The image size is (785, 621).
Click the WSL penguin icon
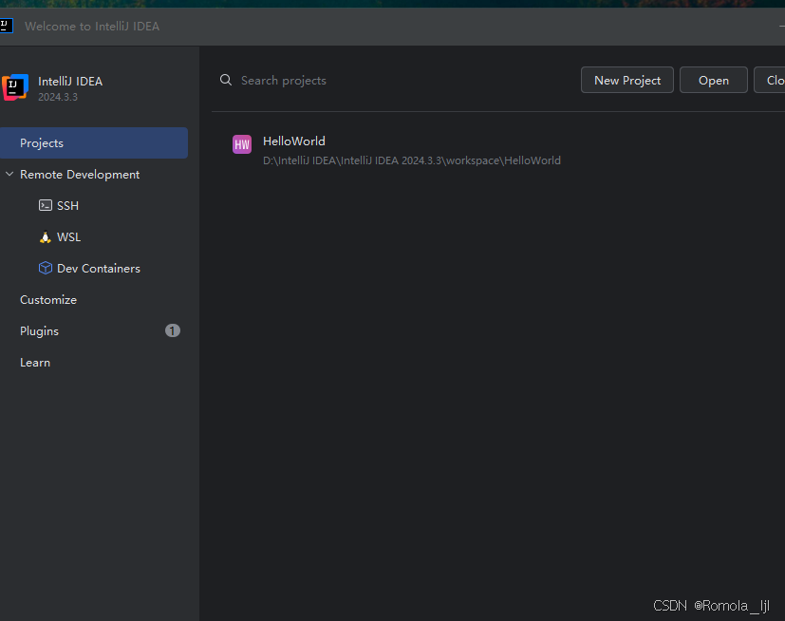45,236
